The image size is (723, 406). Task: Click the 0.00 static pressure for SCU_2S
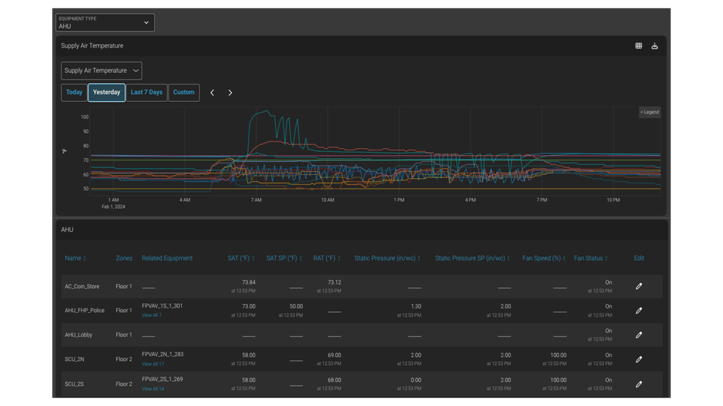pyautogui.click(x=416, y=380)
